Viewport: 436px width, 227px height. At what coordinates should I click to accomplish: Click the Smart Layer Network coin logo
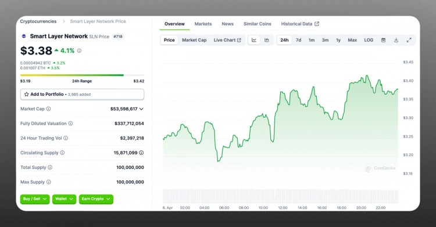point(24,36)
